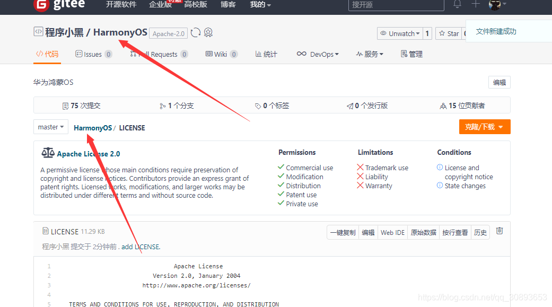Click the search box 搜开源
This screenshot has width=552, height=307.
[396, 5]
